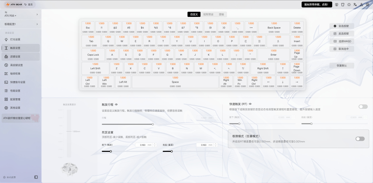The height and width of the screenshot is (183, 373).
Task: Open 轴体校准 in the sidebar menu
Action: point(21,74)
